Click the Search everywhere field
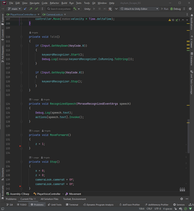This screenshot has height=211, width=194. pyautogui.click(x=59, y=9)
